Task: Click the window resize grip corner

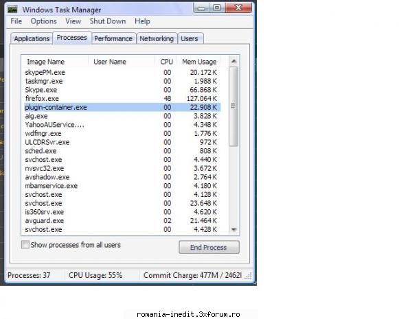Action: tap(249, 276)
